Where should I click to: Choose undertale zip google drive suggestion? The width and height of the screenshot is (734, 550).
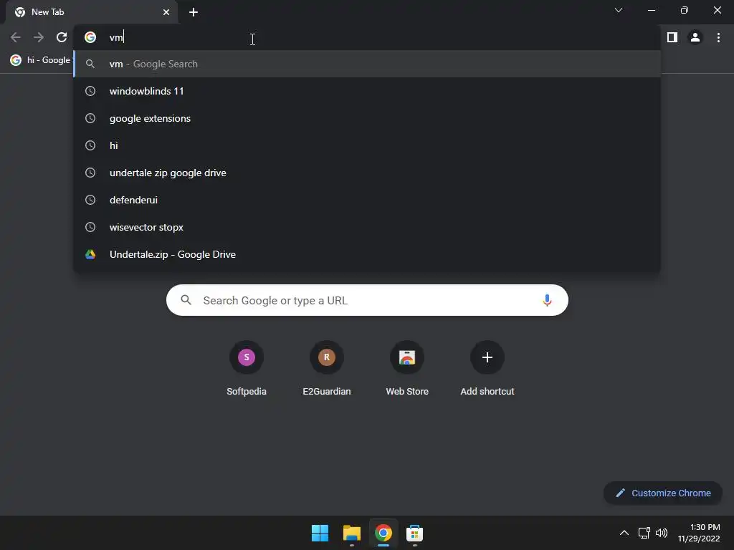click(x=367, y=173)
